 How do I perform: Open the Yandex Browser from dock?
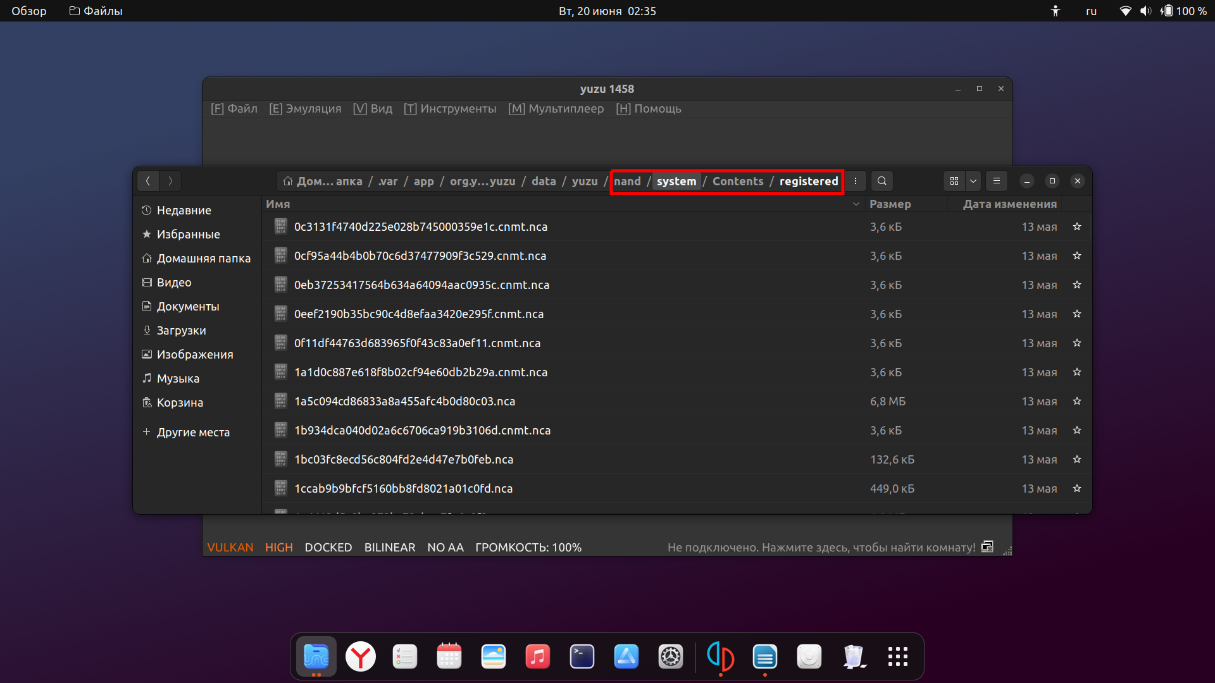[x=361, y=657]
